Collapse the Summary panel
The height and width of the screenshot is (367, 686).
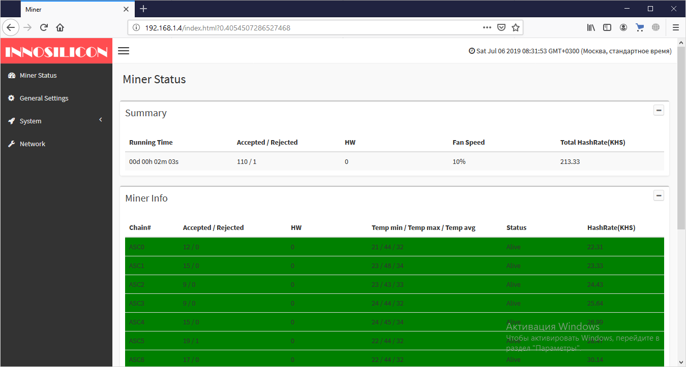[x=659, y=110]
